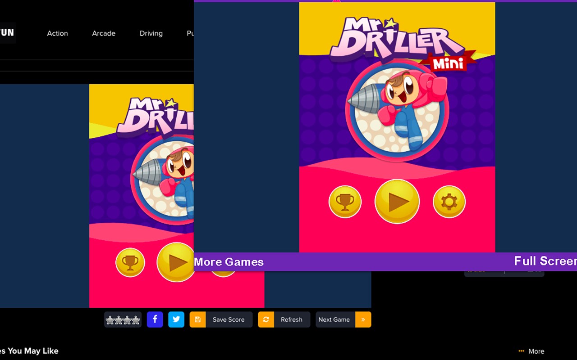Click the Full Screen option
Screen dimensions: 577x360
tap(545, 261)
